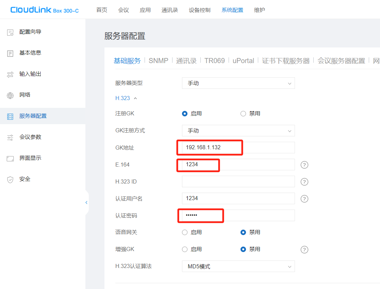Click the 认证用户名 input field

pos(238,198)
